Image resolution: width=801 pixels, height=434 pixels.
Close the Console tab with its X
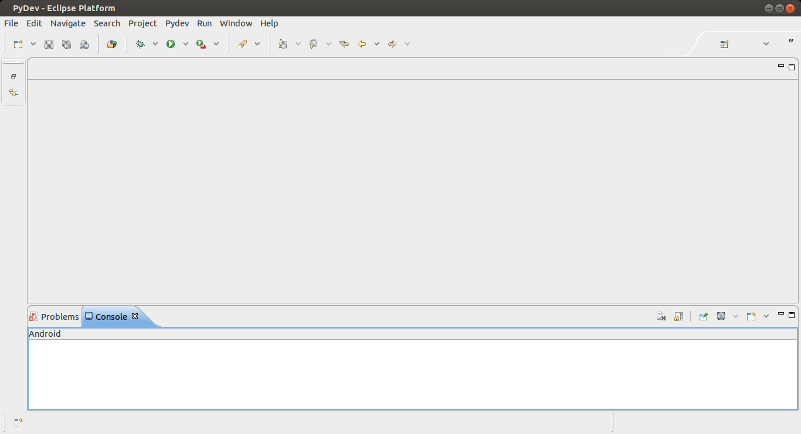point(135,316)
